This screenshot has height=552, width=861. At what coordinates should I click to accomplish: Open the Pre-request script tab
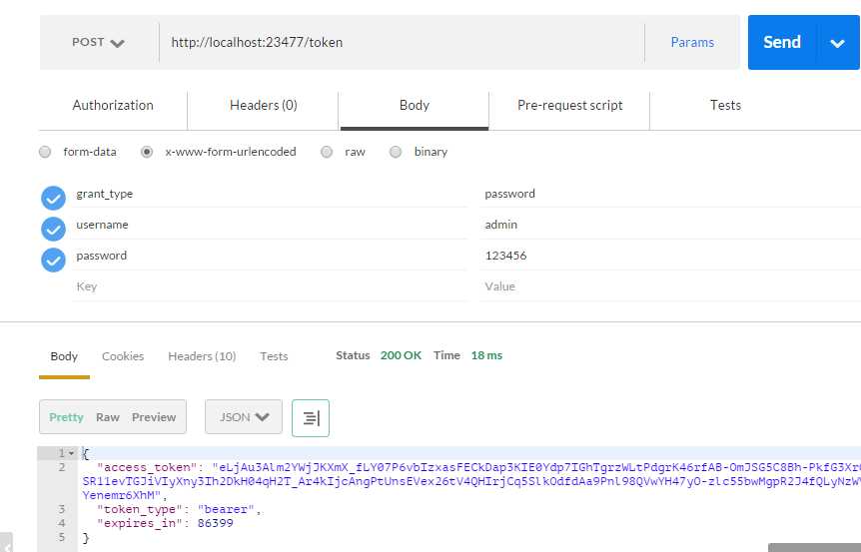tap(569, 106)
